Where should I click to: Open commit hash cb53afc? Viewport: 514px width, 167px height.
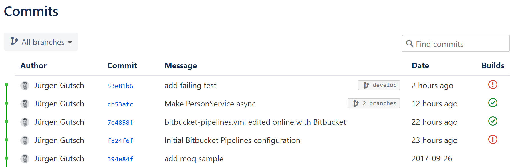(120, 104)
